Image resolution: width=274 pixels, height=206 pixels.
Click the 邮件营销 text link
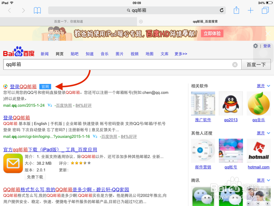pyautogui.click(x=203, y=167)
